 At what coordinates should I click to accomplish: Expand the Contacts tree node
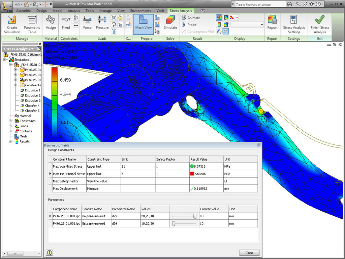(10, 131)
